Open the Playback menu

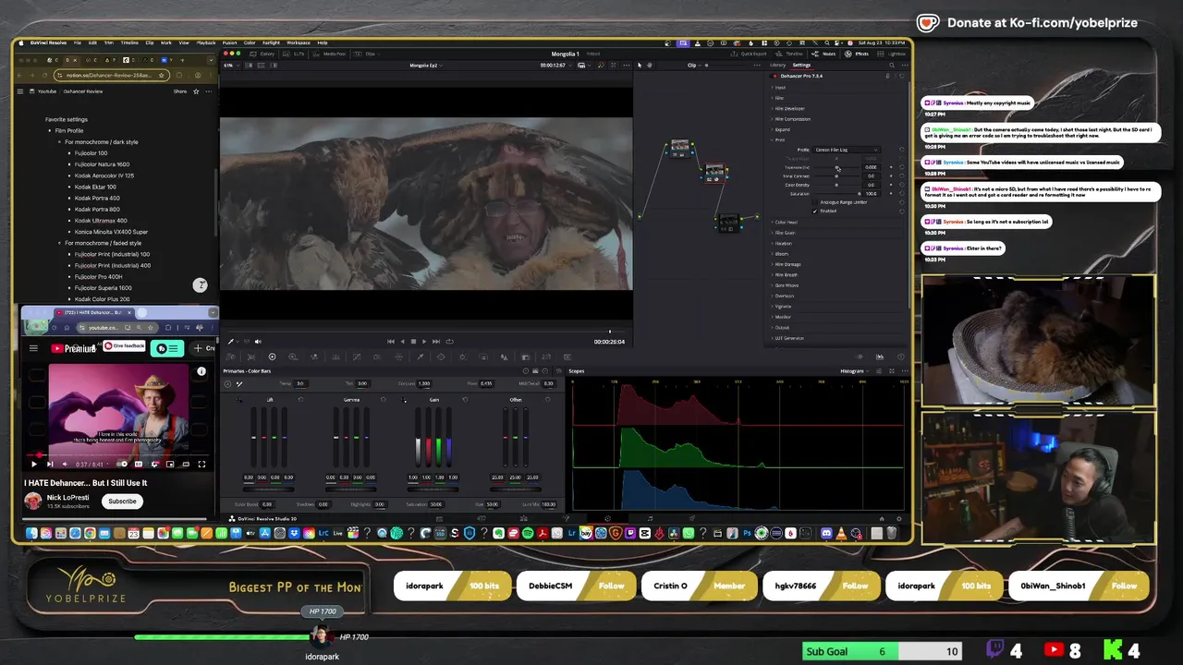click(206, 42)
